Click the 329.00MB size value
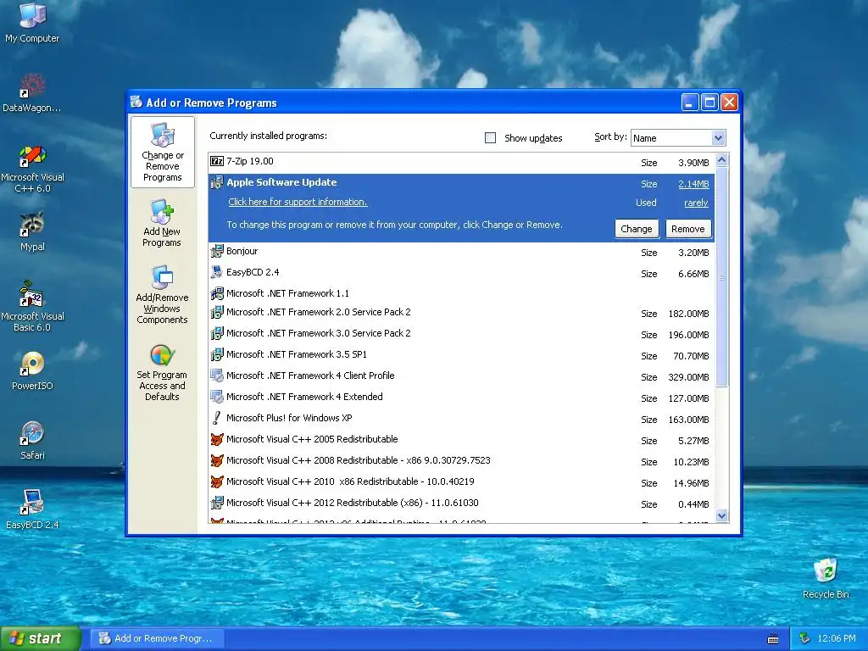 click(x=688, y=377)
